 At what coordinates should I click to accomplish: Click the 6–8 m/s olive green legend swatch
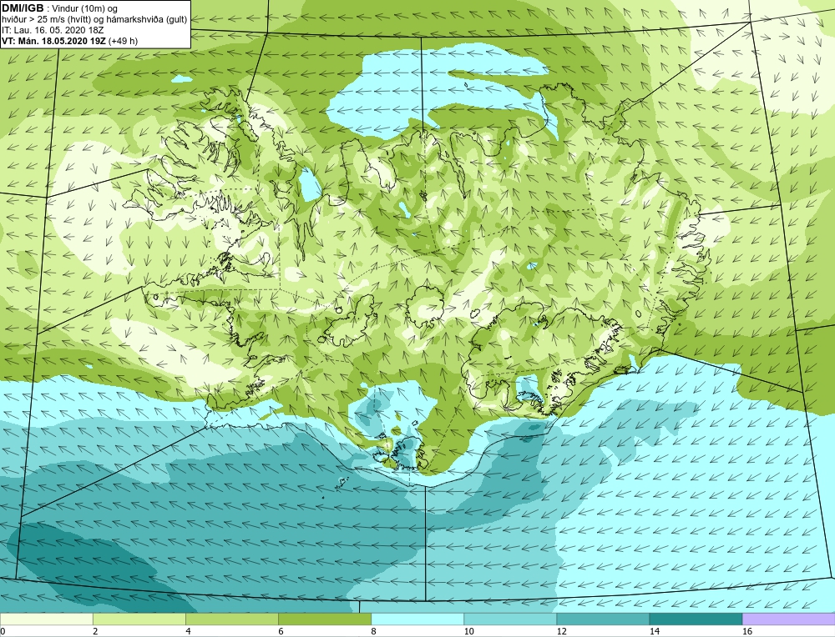324,619
